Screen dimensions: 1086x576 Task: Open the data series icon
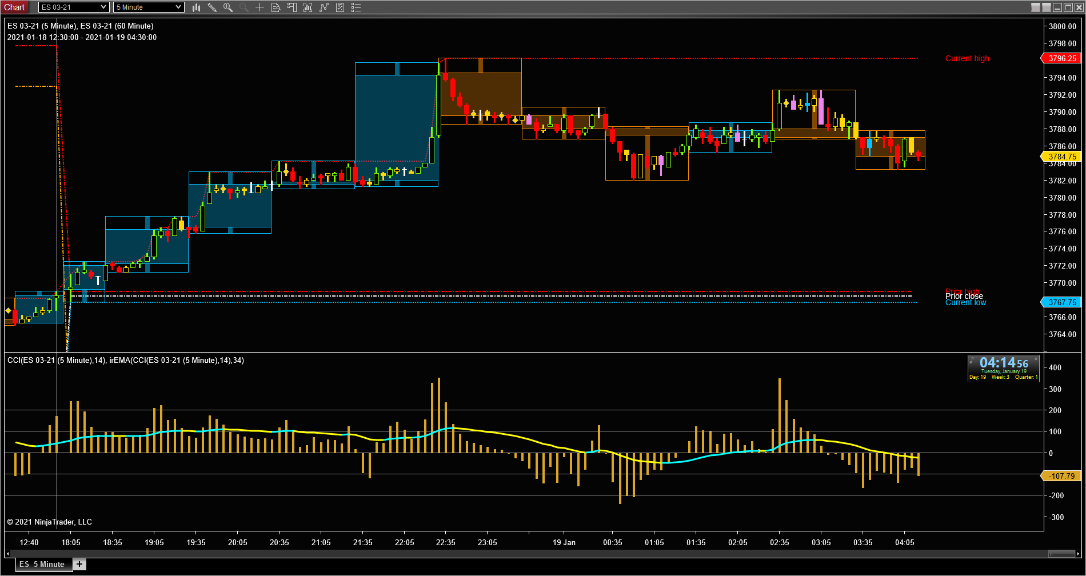coord(308,7)
